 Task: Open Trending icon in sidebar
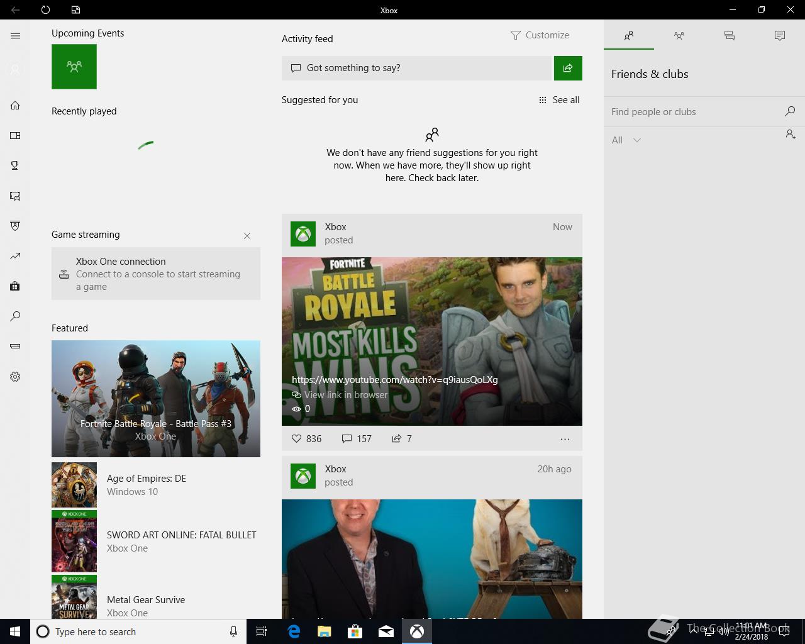[15, 256]
